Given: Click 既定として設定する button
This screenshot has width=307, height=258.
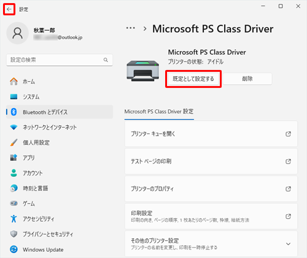Looking at the screenshot, I should pos(193,79).
